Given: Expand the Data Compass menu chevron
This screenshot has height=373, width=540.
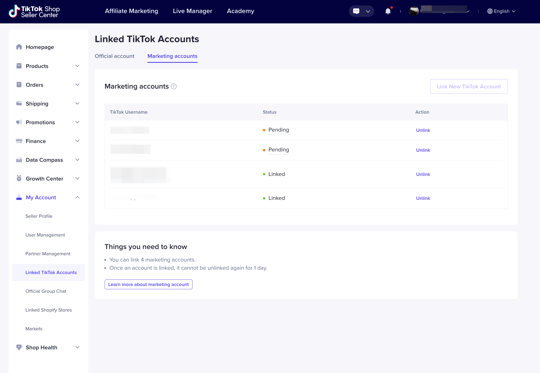Looking at the screenshot, I should click(x=77, y=160).
